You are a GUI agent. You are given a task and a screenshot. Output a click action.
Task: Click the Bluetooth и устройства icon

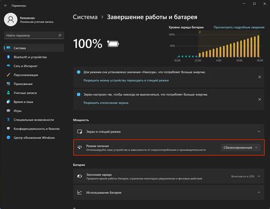[9, 57]
